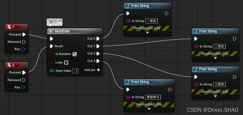Select the keyboard 2 event node header
The height and width of the screenshot is (115, 243).
click(x=16, y=65)
